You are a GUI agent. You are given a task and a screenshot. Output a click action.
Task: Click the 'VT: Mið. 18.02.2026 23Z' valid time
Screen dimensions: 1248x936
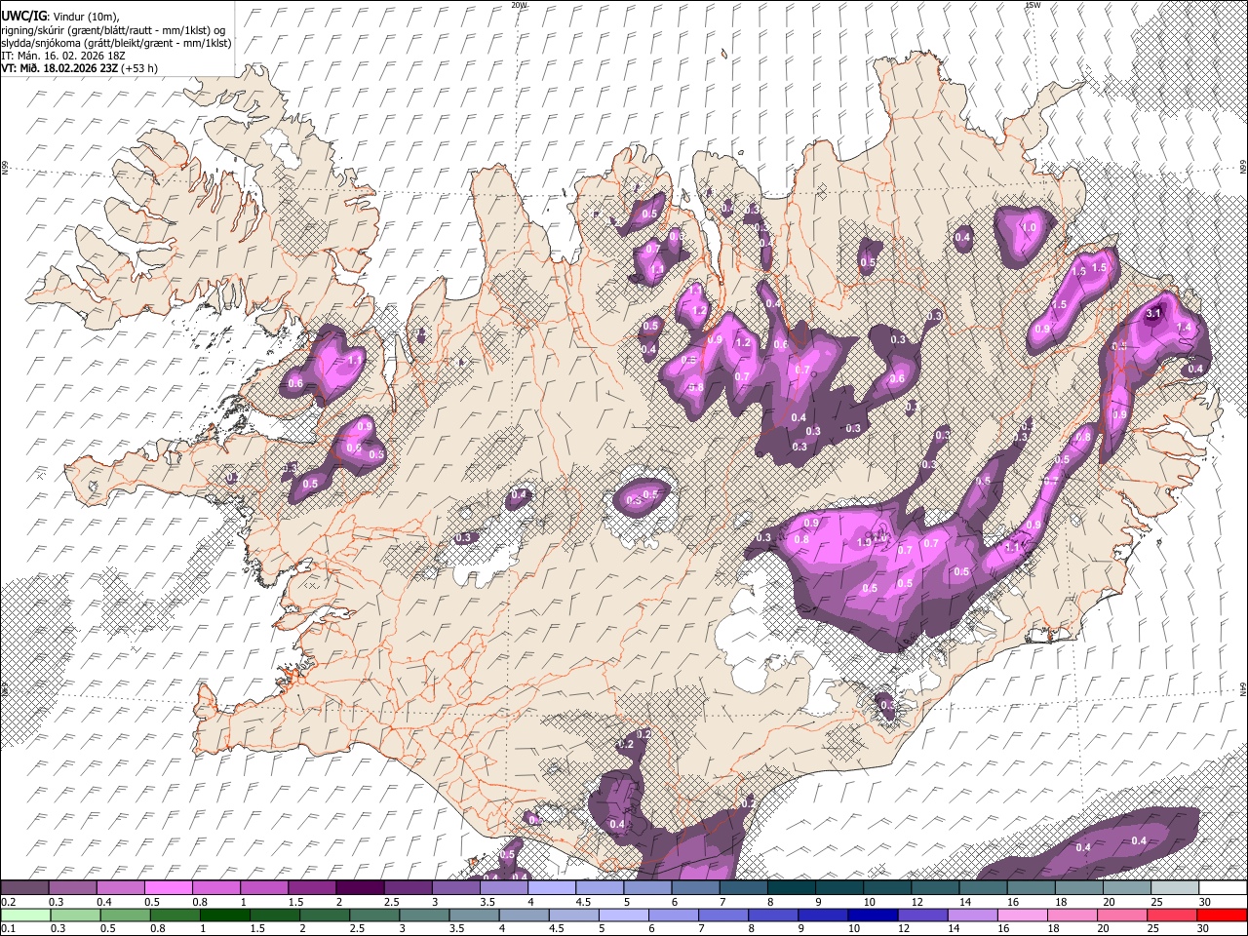click(x=60, y=68)
